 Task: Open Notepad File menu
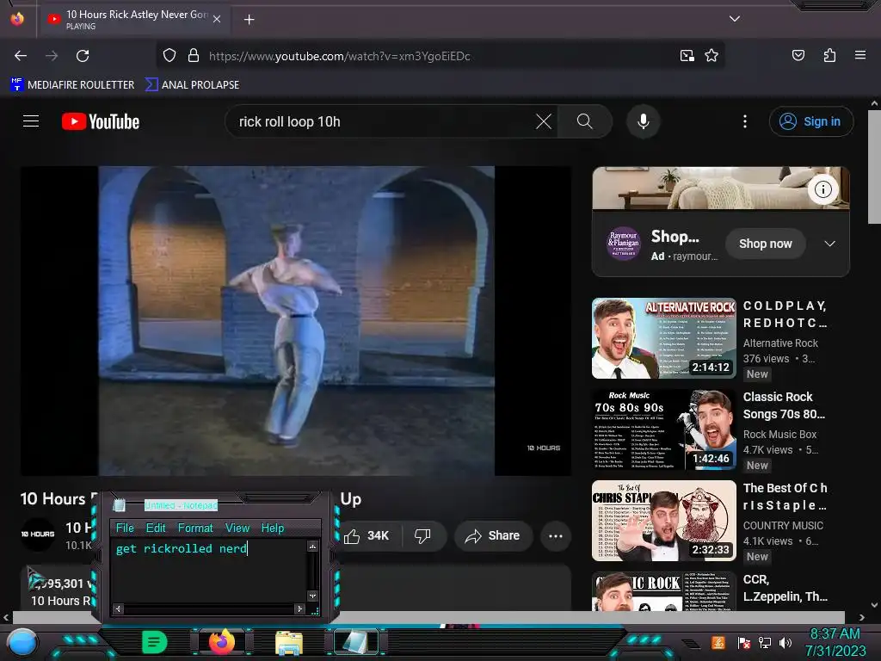125,528
